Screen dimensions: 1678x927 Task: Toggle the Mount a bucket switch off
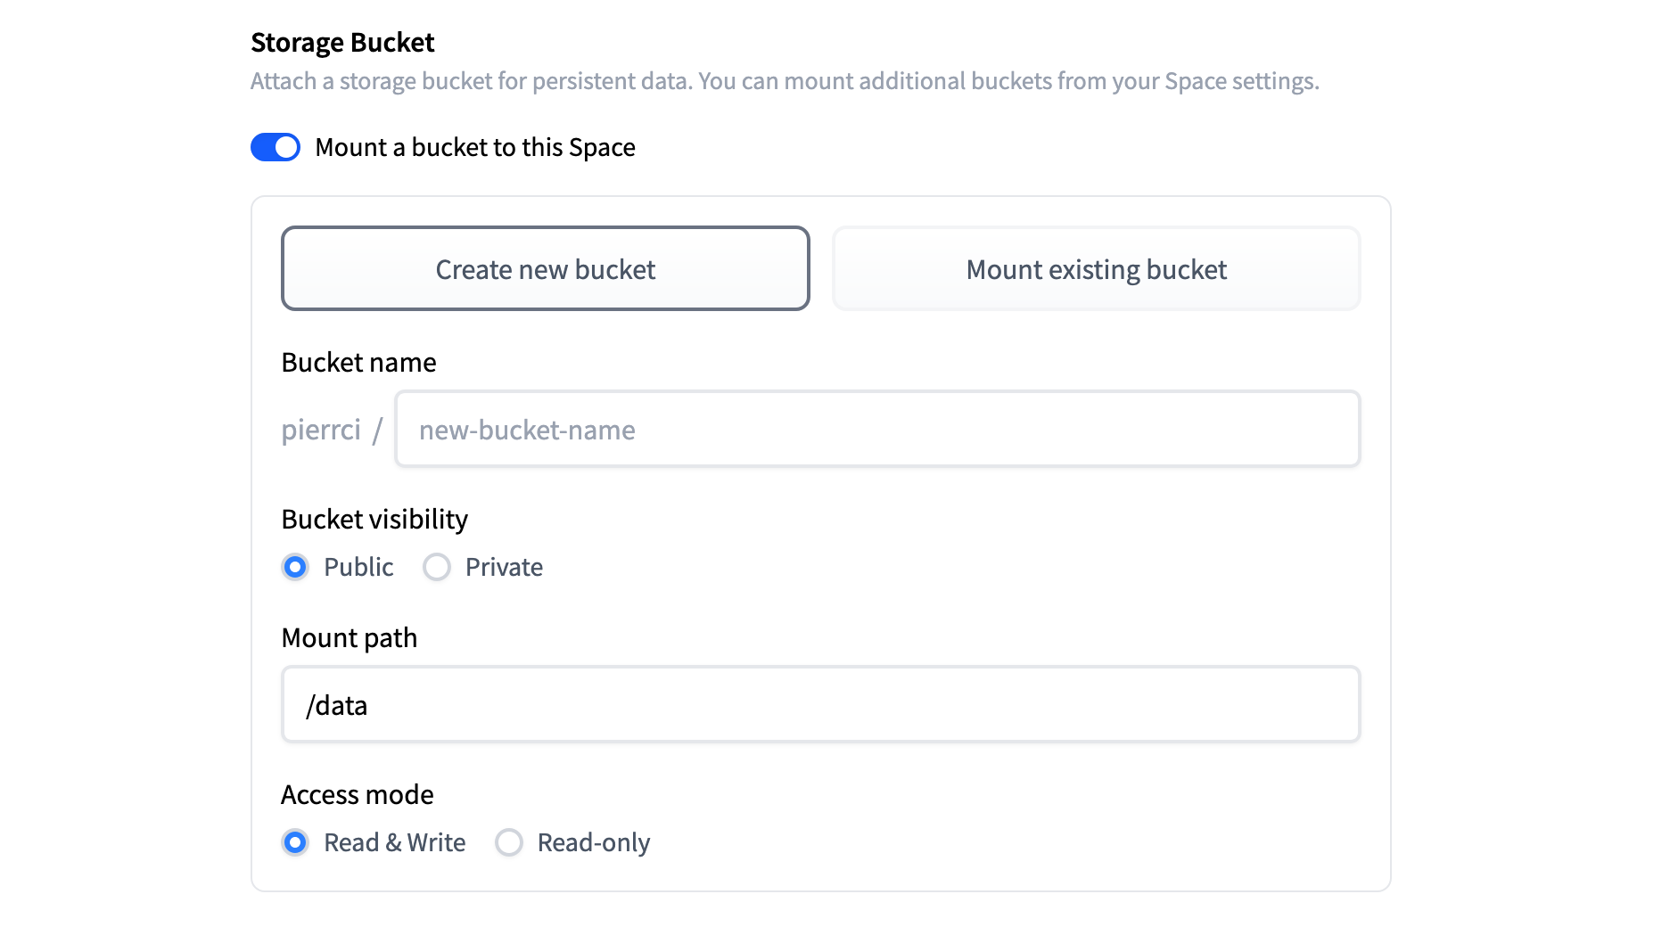coord(276,147)
